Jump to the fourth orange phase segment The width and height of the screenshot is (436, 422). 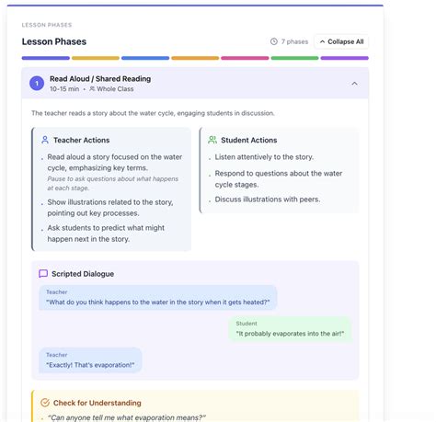pos(195,58)
